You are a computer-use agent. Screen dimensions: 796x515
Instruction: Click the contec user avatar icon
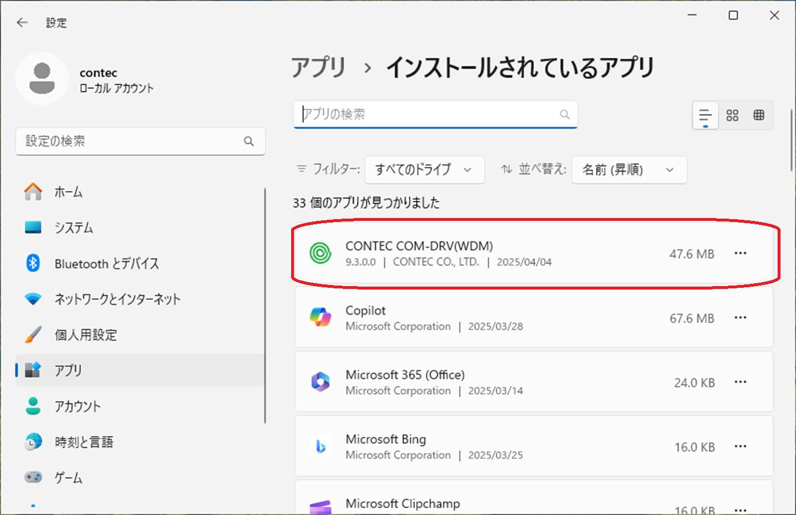(42, 79)
